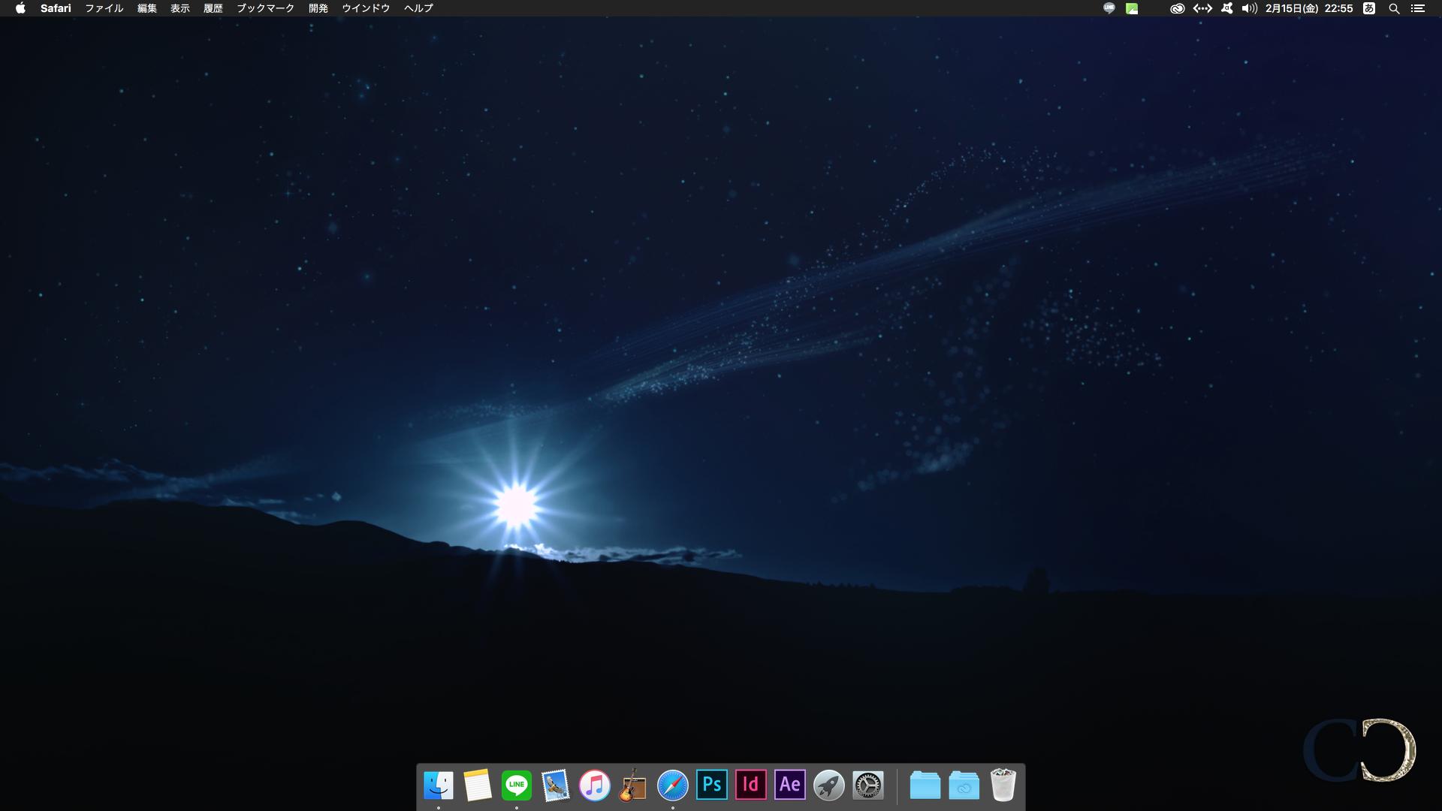
Task: Expand the volume control in menu bar
Action: tap(1249, 8)
